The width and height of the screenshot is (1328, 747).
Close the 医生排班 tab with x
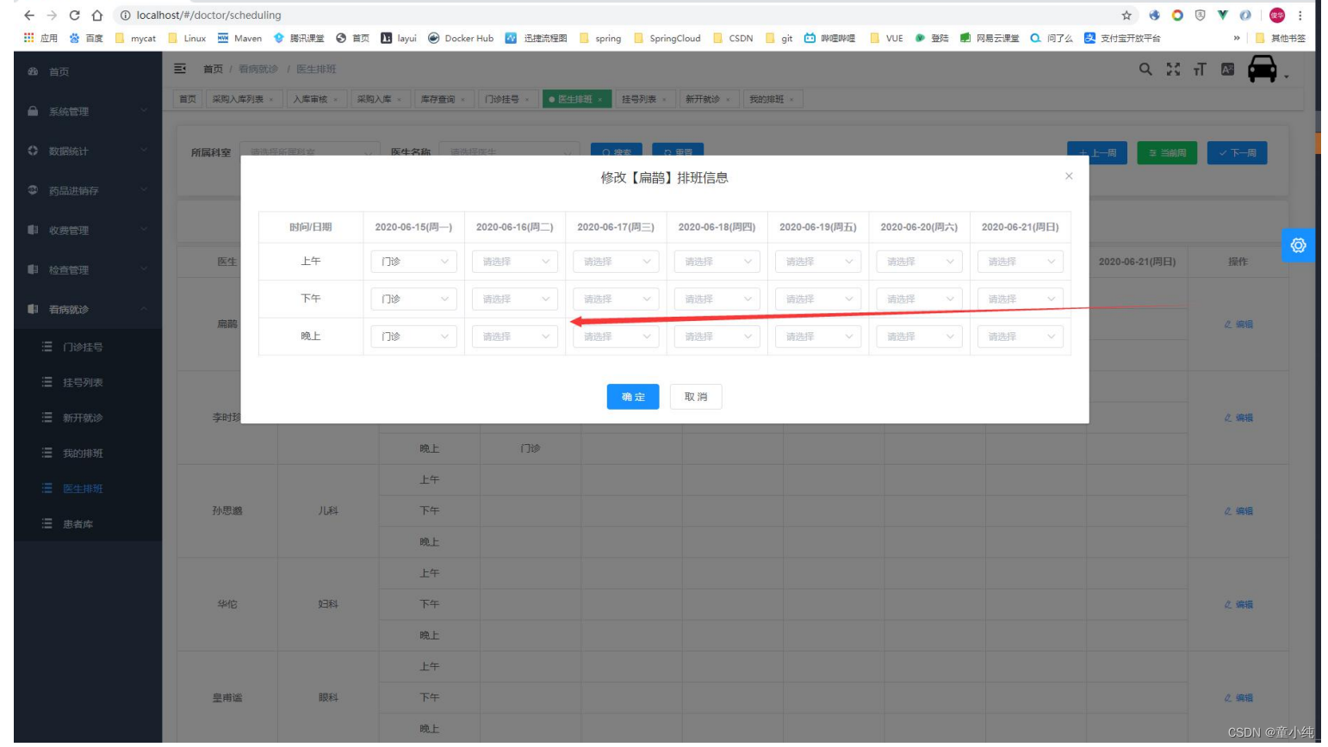click(600, 100)
